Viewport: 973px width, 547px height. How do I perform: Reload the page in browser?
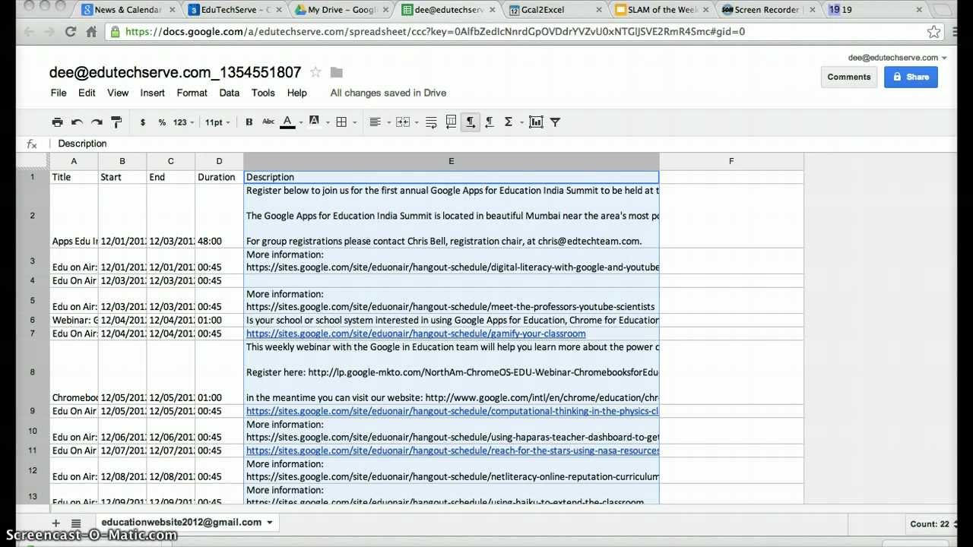(x=71, y=32)
